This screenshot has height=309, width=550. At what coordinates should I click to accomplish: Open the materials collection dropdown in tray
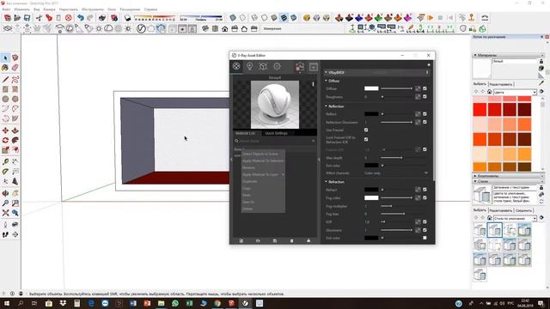pos(516,92)
